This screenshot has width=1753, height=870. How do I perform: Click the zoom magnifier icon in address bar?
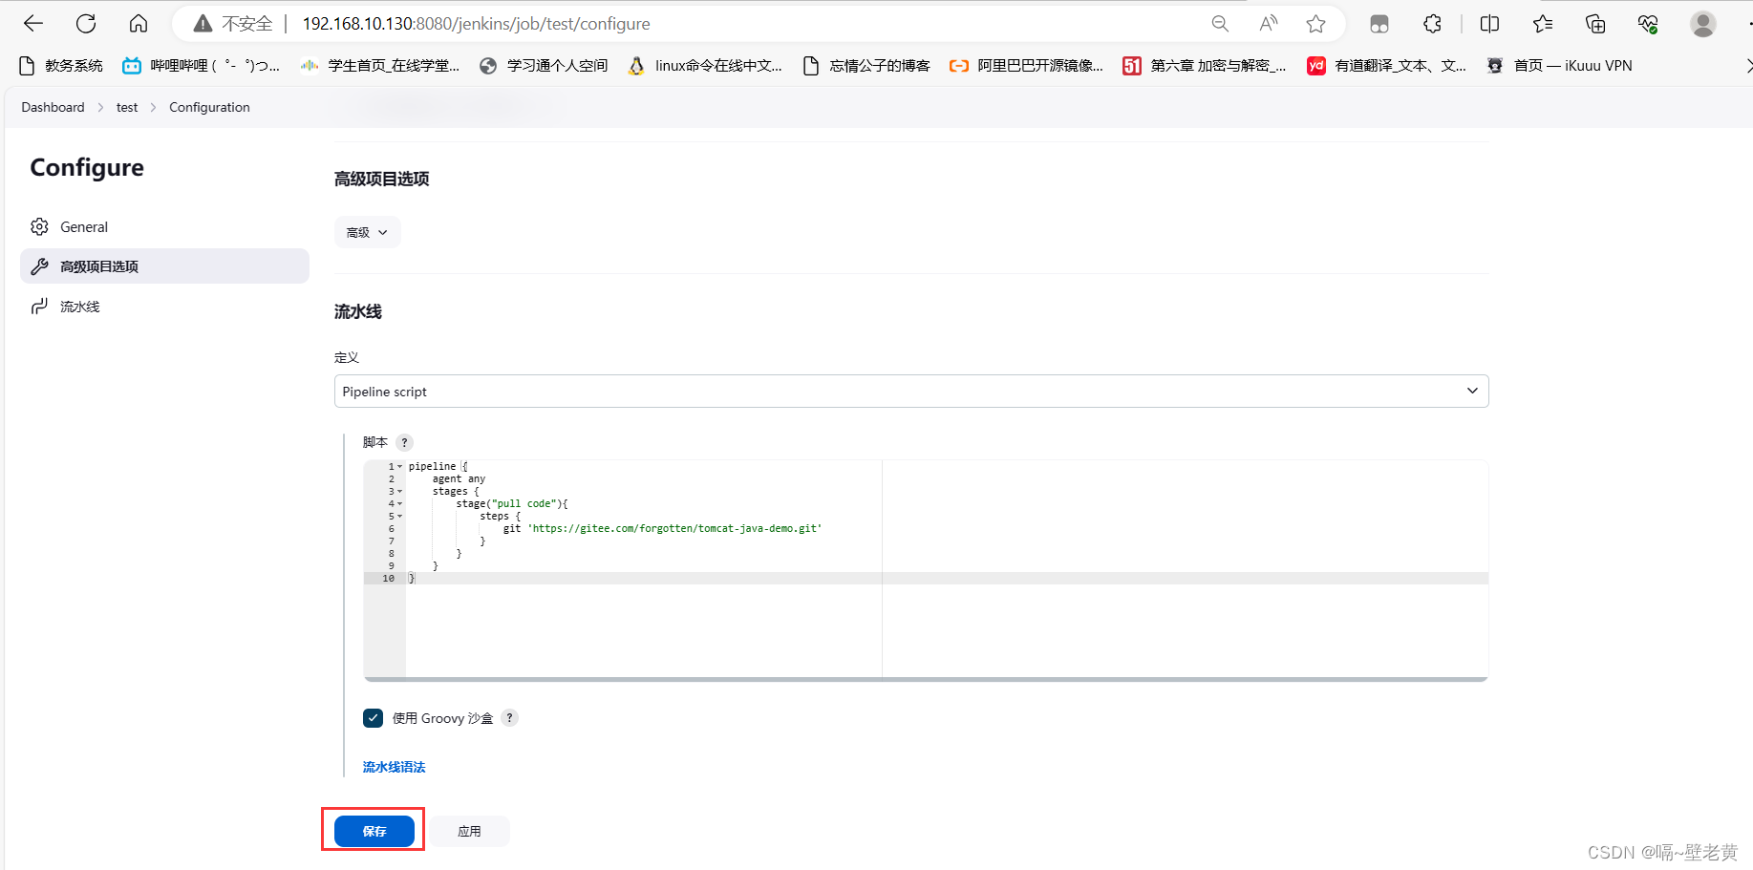coord(1220,24)
